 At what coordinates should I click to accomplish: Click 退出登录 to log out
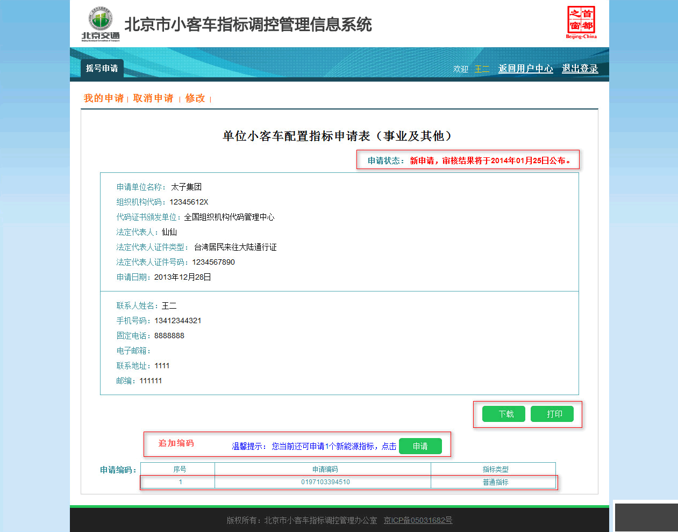580,69
